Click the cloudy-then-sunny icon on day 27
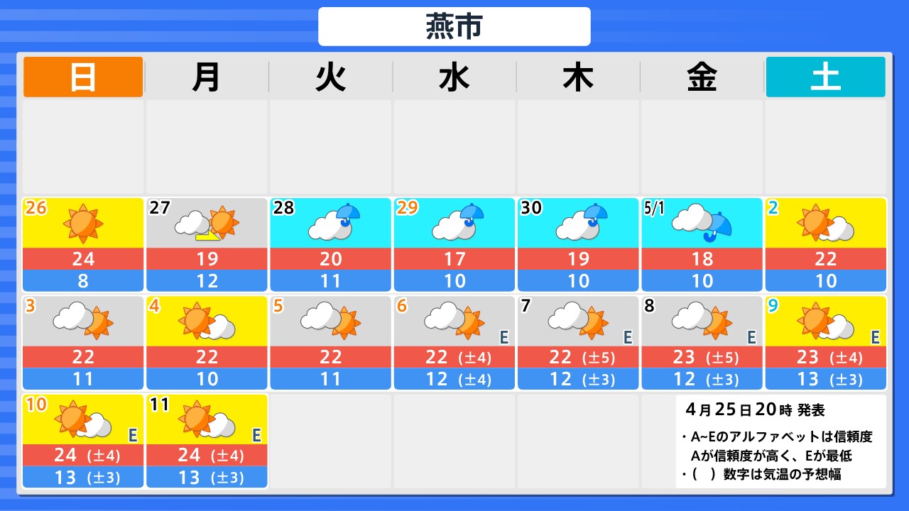This screenshot has height=511, width=909. (207, 224)
